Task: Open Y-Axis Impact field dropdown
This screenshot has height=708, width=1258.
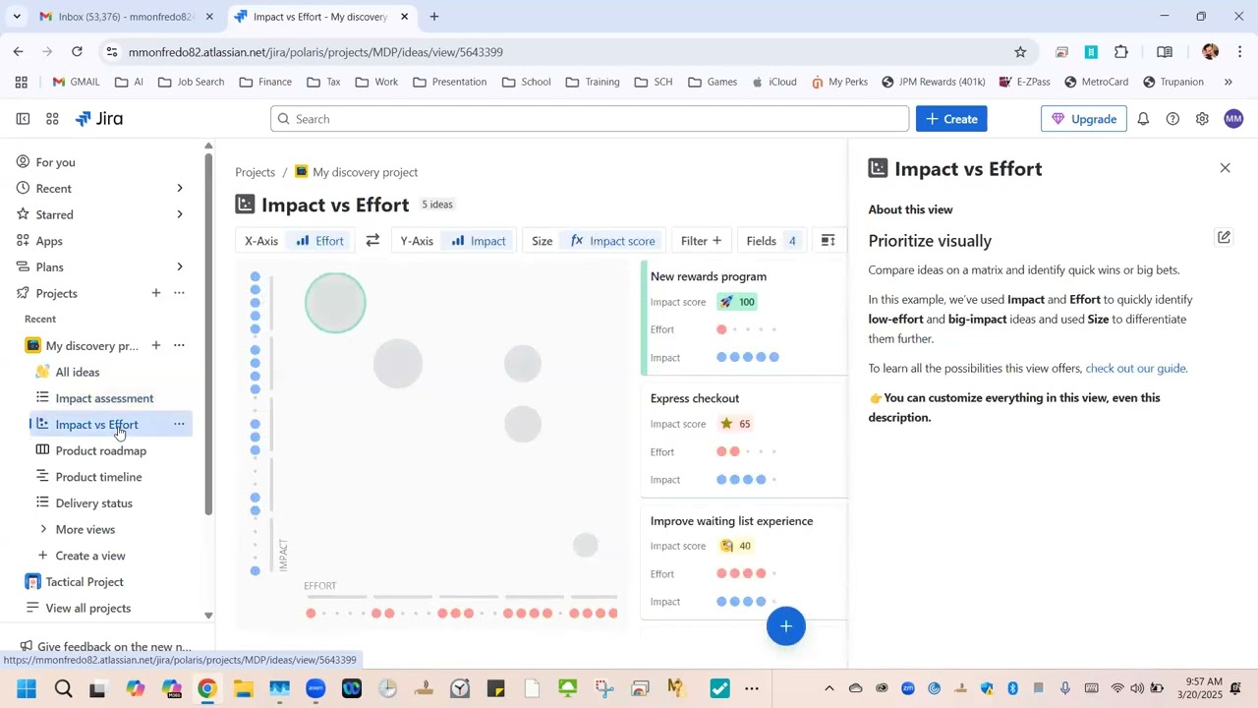Action: (x=479, y=241)
